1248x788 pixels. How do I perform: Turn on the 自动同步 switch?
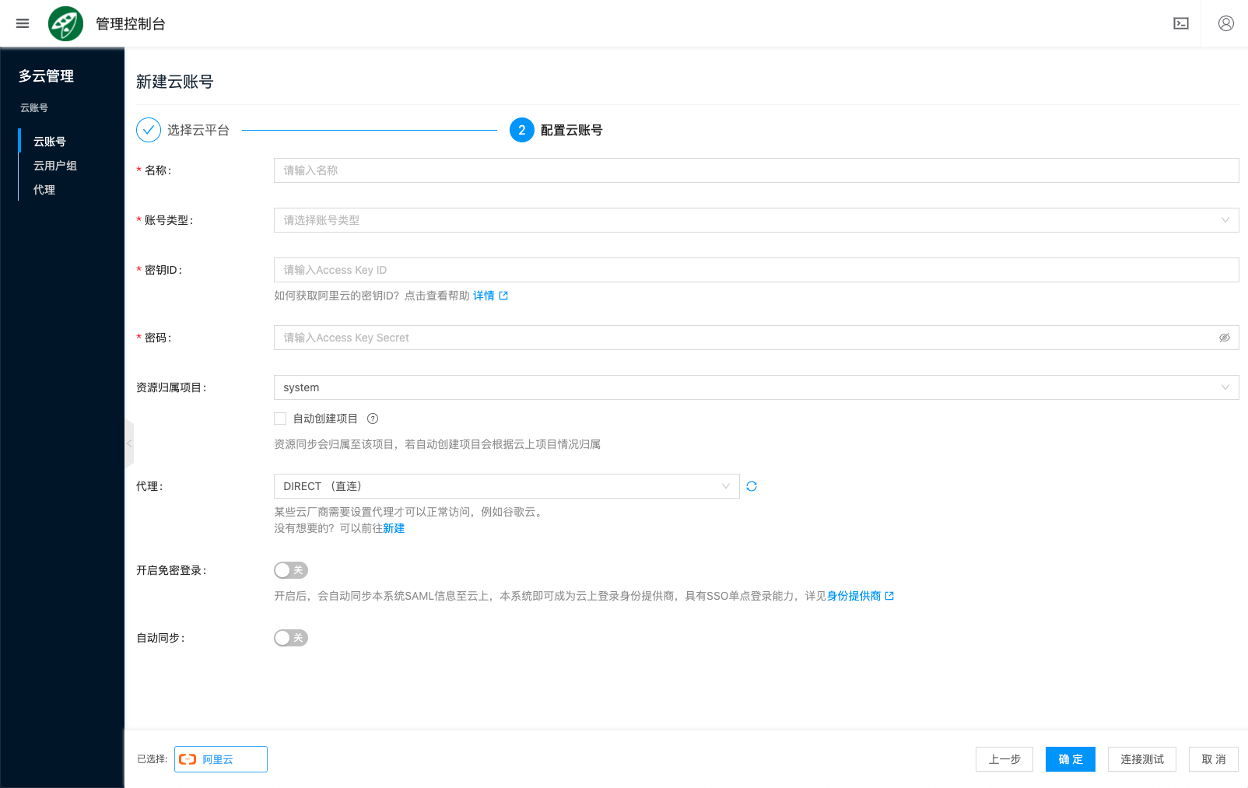click(x=291, y=638)
